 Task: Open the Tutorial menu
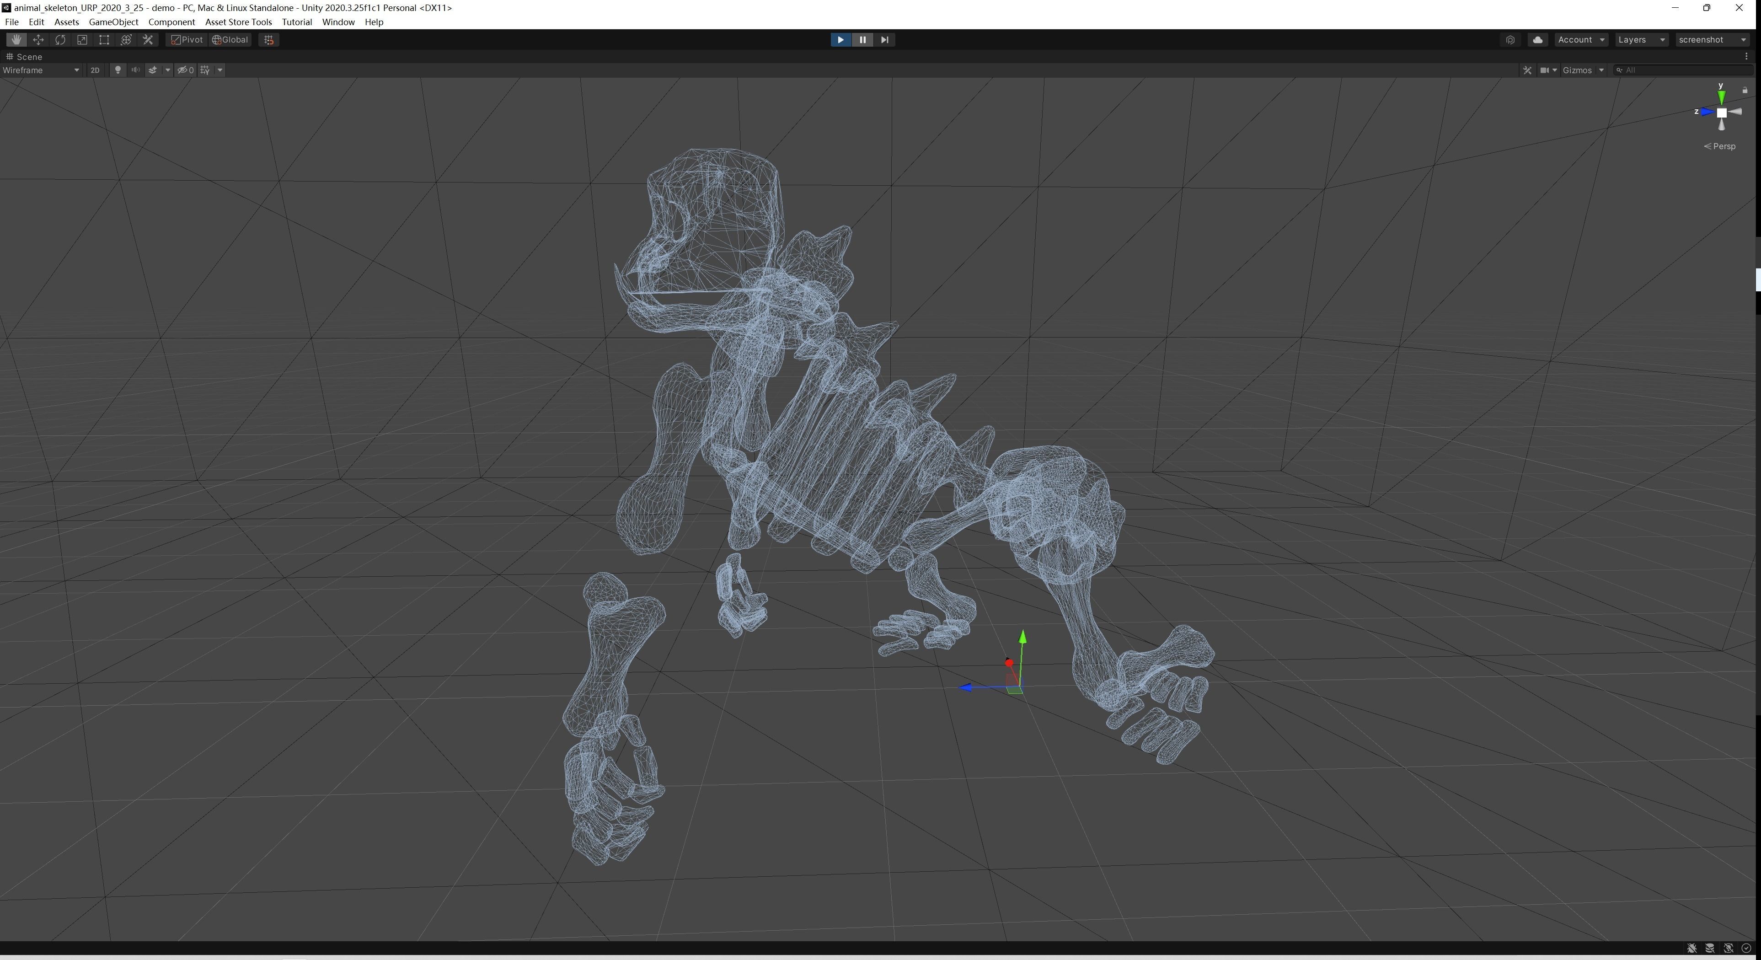(297, 22)
